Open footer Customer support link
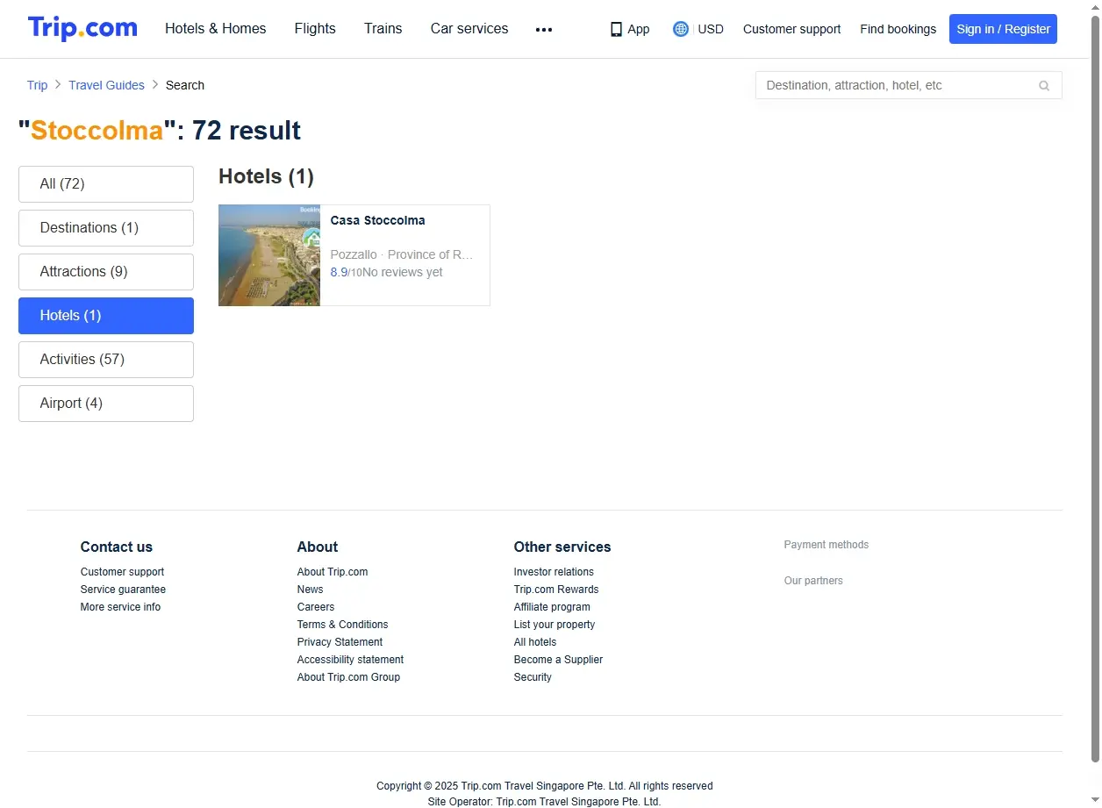The image size is (1102, 808). point(122,572)
